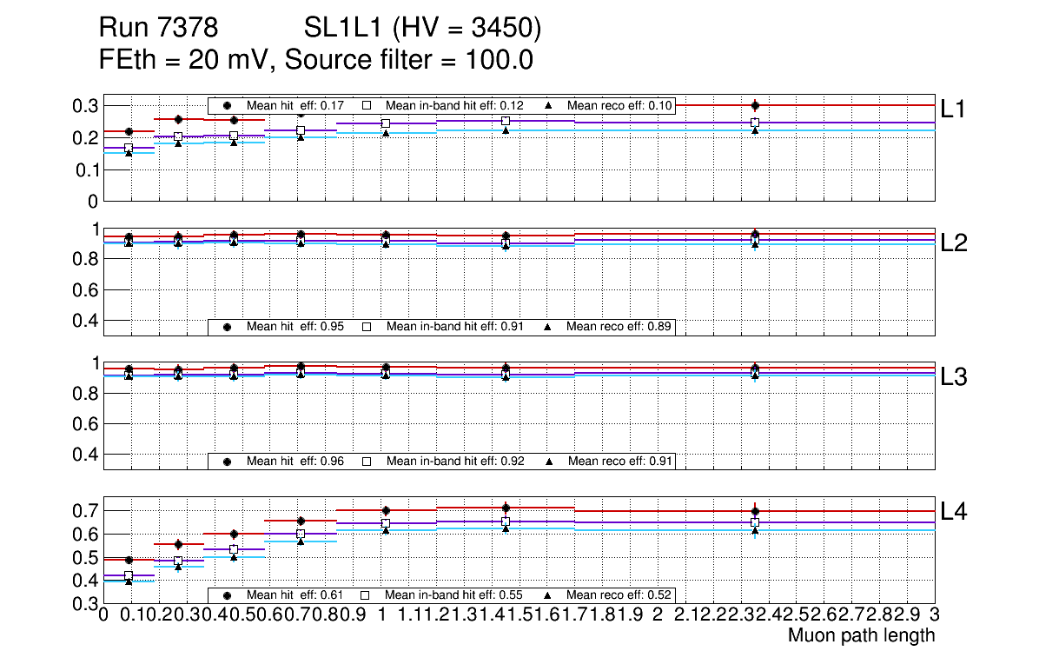This screenshot has width=1039, height=671.
Task: Select the L2 panel label
Action: tap(953, 242)
